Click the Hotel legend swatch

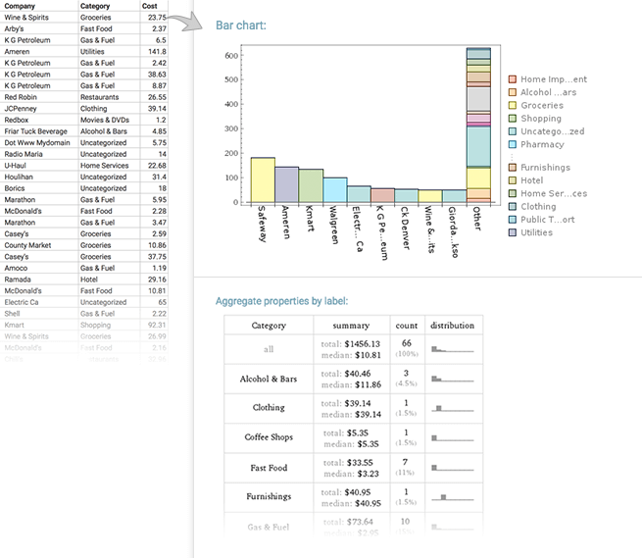[513, 181]
